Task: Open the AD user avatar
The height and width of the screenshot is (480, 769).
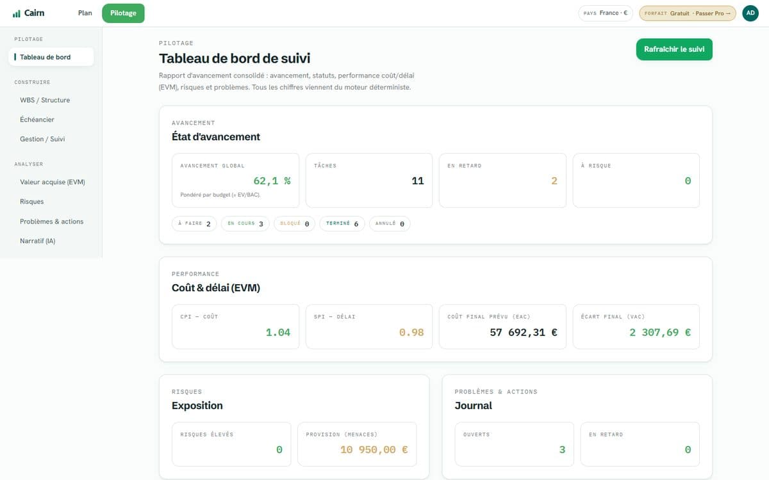Action: [750, 13]
